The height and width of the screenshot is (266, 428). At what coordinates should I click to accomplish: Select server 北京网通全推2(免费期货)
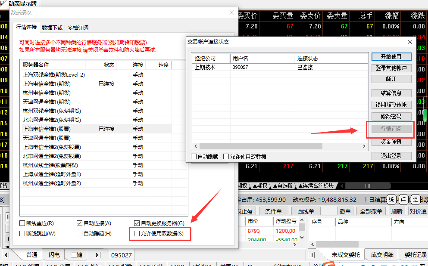[x=96, y=120]
